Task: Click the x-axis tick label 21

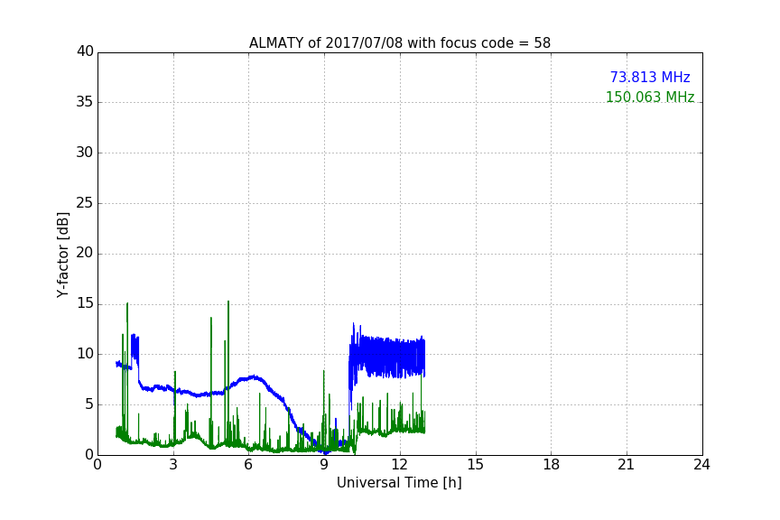Action: (627, 465)
